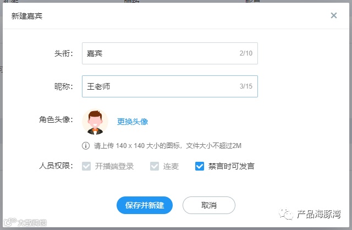The height and width of the screenshot is (230, 352).
Task: Click the 3/15 character counter
Action: pyautogui.click(x=246, y=86)
